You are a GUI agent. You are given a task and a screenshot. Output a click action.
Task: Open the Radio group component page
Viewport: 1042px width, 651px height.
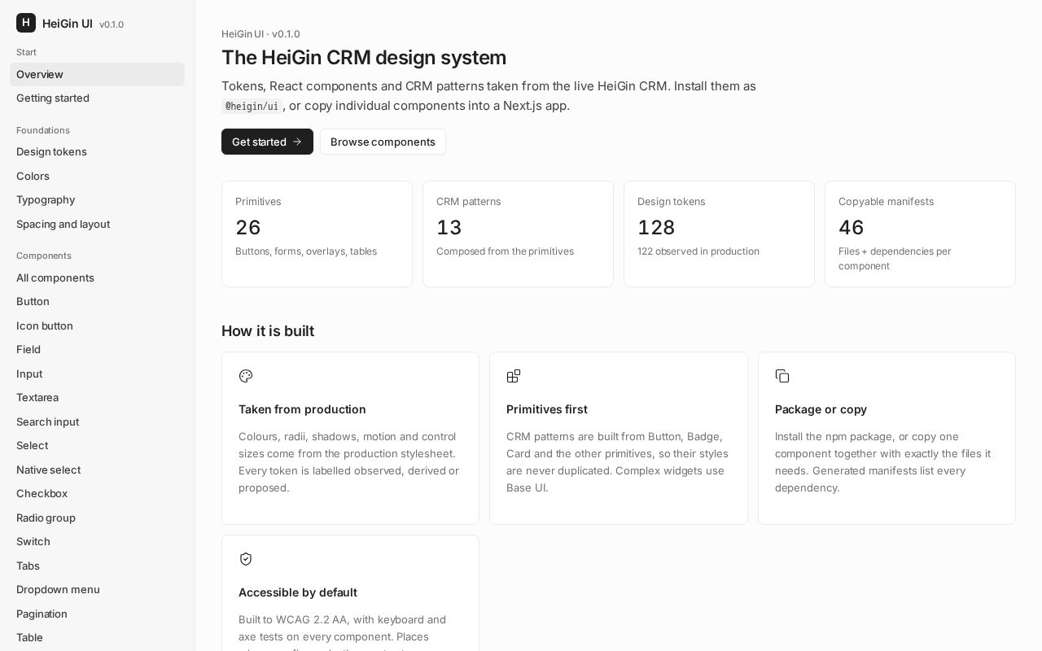click(x=97, y=518)
